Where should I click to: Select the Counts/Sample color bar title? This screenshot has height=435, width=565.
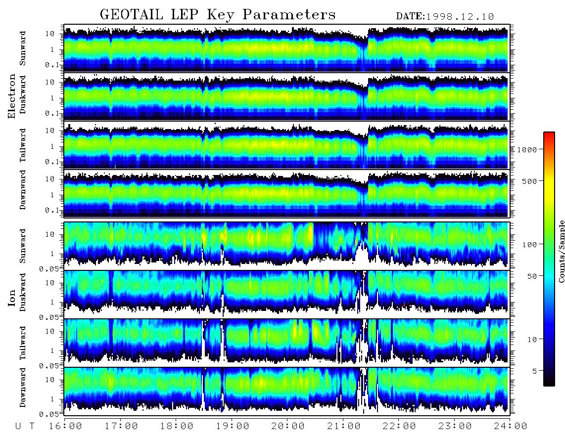[561, 251]
